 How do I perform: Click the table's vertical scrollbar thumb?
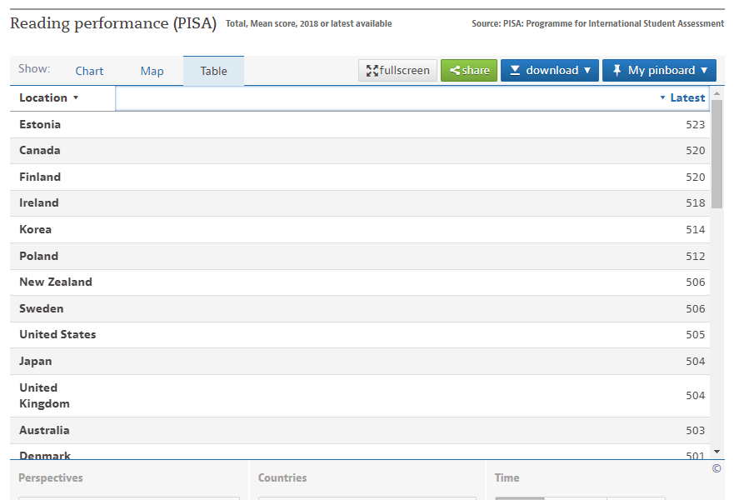(717, 153)
